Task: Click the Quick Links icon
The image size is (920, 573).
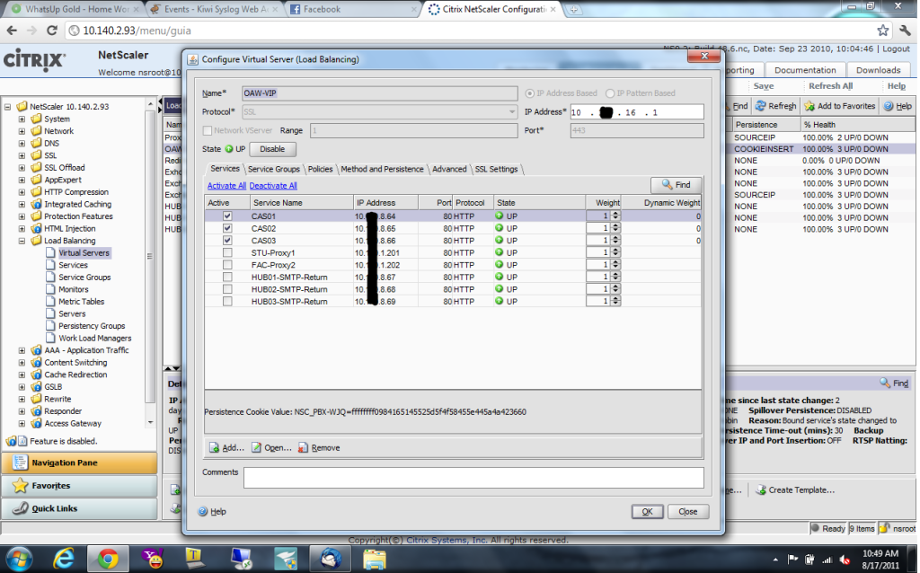Action: click(20, 508)
